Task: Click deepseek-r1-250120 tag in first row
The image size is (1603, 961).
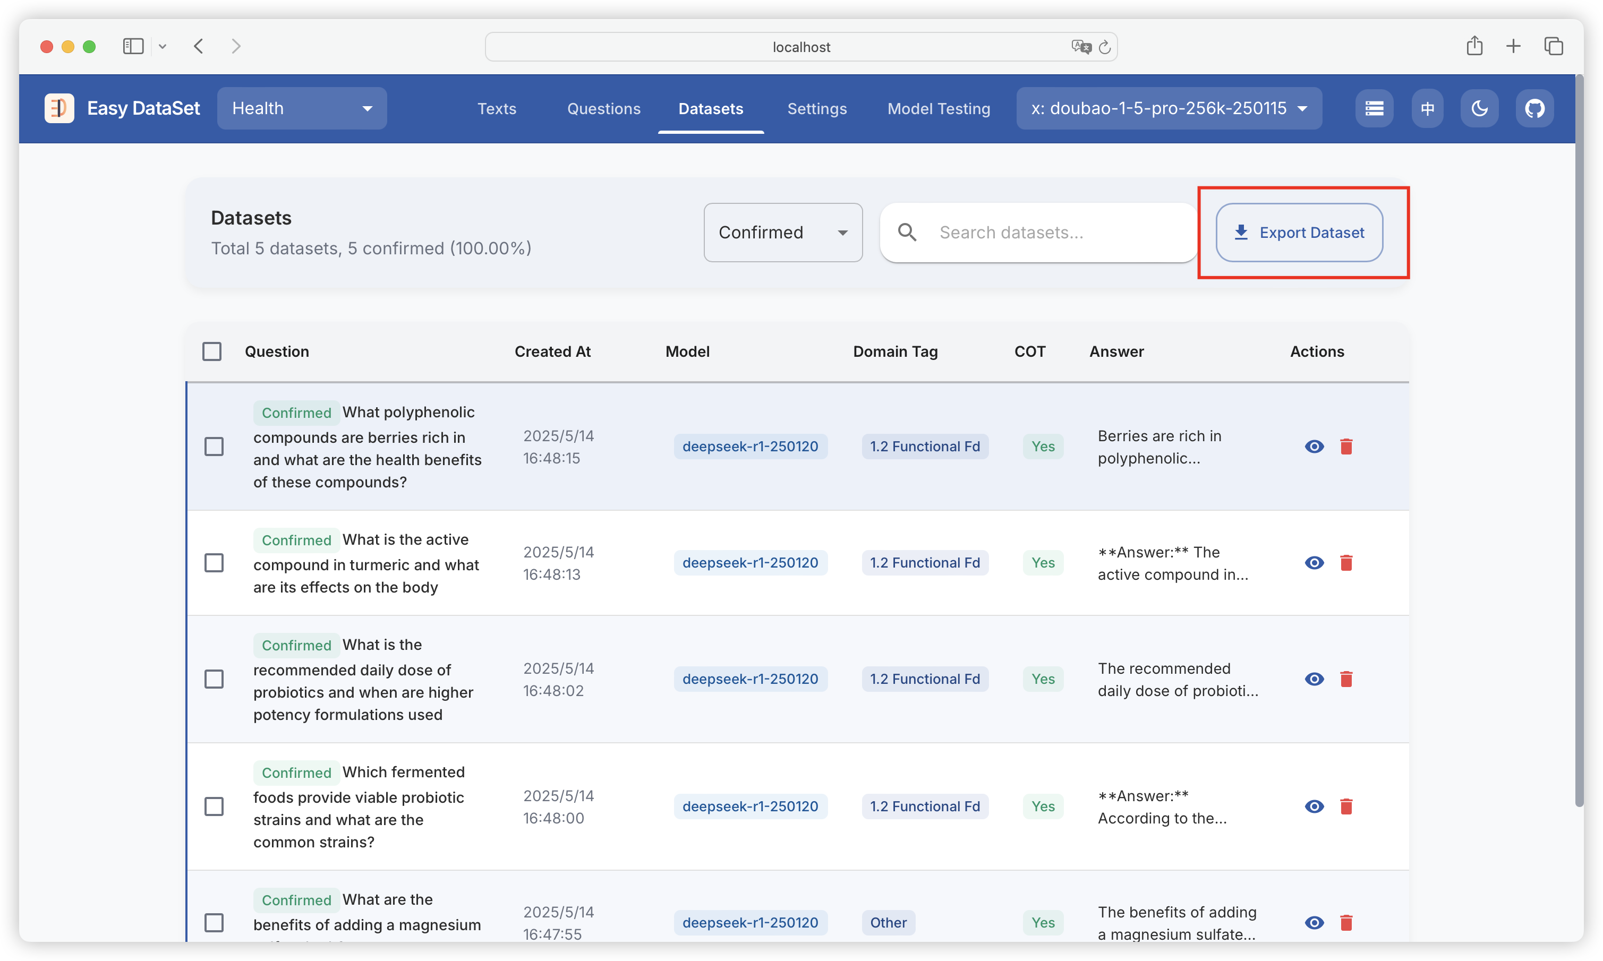Action: point(750,446)
